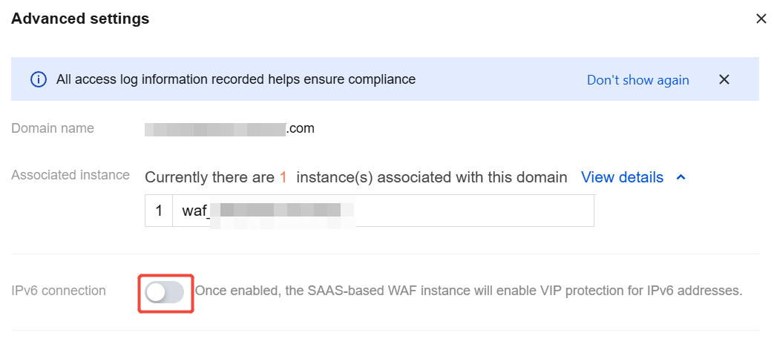Click "instance(s) associated with this domain" text
Image resolution: width=774 pixels, height=347 pixels.
pos(431,177)
